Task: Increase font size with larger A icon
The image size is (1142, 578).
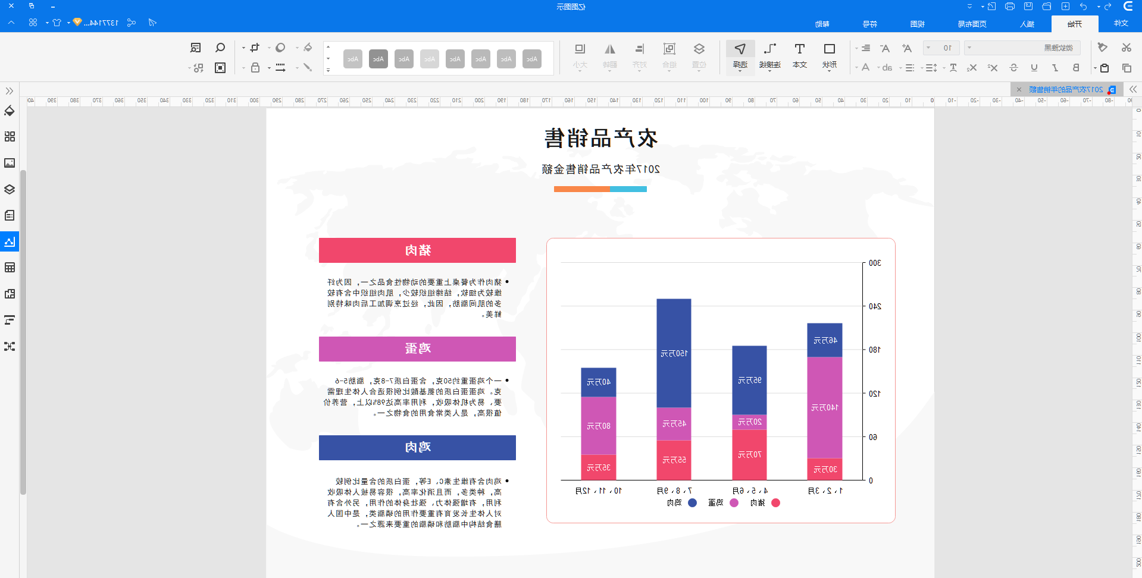Action: coord(906,48)
